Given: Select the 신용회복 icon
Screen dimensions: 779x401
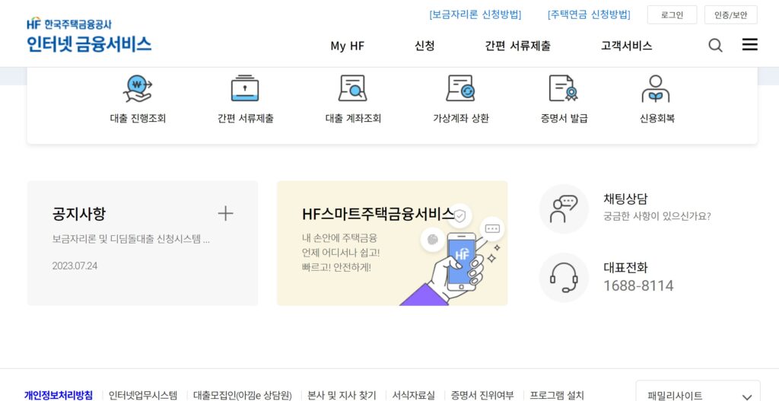Looking at the screenshot, I should (x=656, y=88).
